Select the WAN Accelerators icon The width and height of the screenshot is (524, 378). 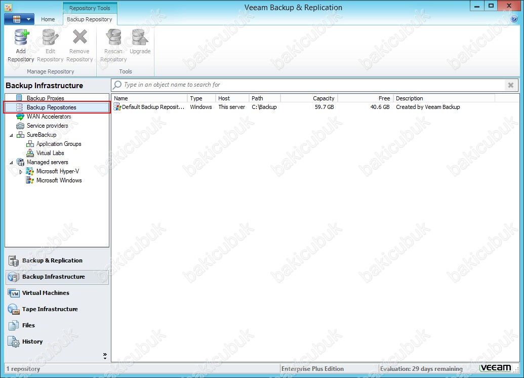(x=20, y=117)
